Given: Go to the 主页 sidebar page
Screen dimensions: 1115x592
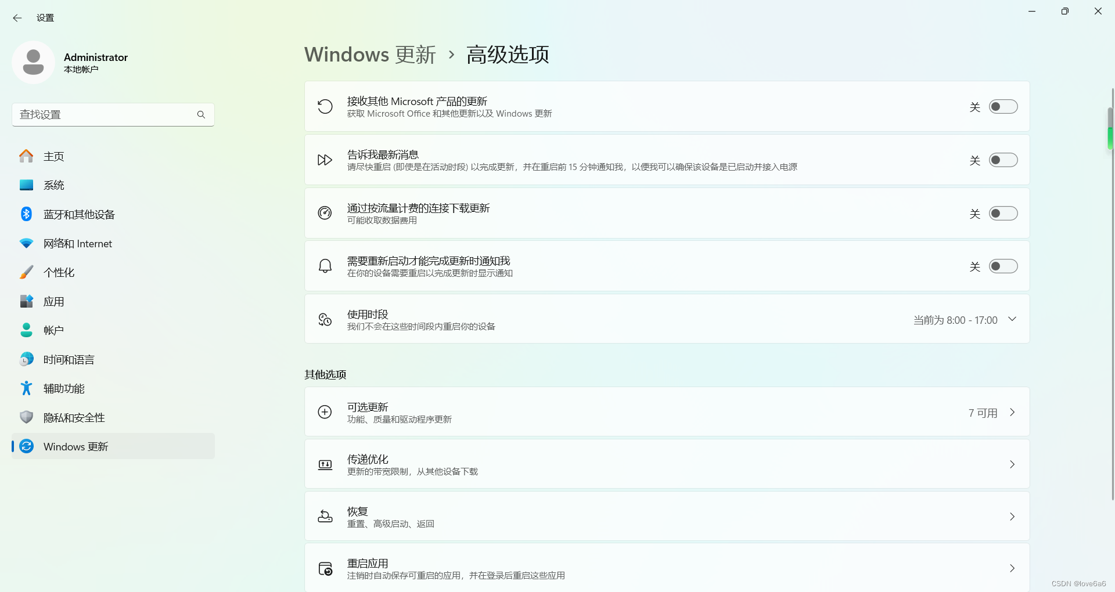Looking at the screenshot, I should click(113, 156).
